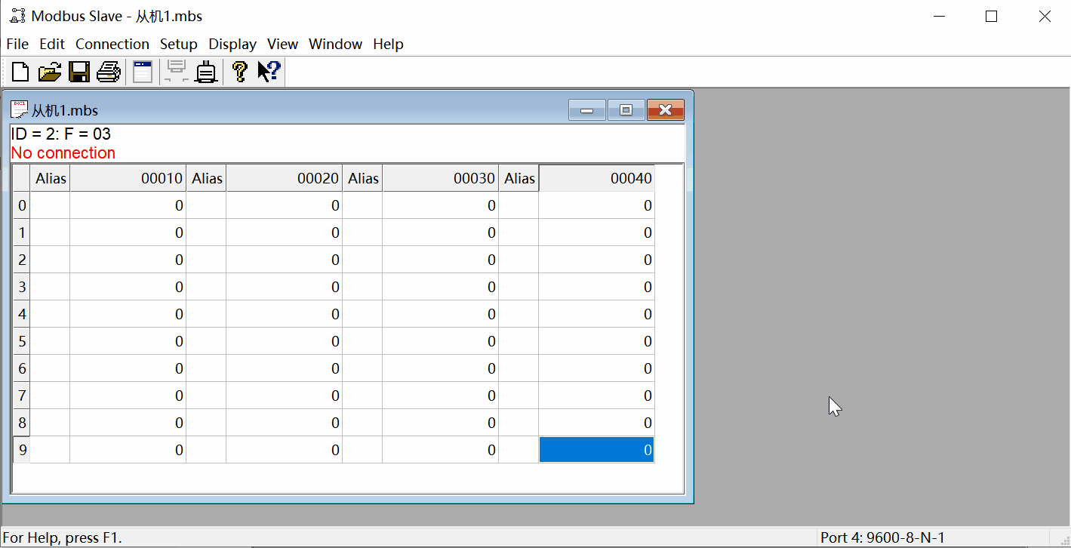The width and height of the screenshot is (1071, 548).
Task: Select the row 2 value under 00040
Action: coord(596,260)
